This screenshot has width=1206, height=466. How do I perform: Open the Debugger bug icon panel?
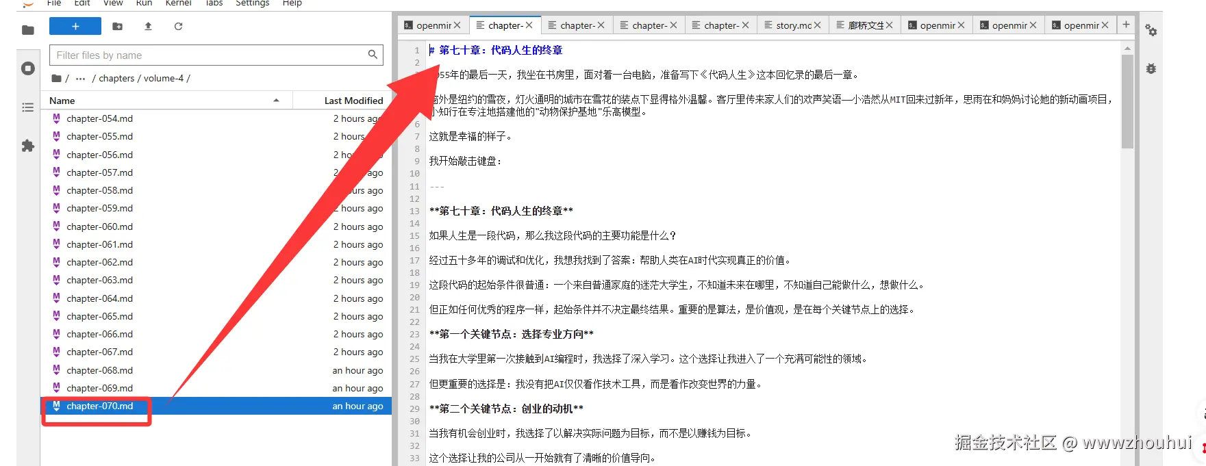click(1151, 68)
